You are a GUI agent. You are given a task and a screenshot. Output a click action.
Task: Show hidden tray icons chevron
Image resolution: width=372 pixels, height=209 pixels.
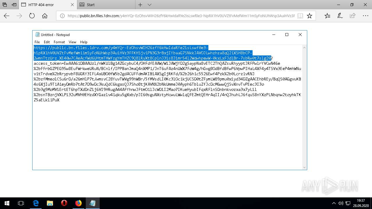point(334,203)
